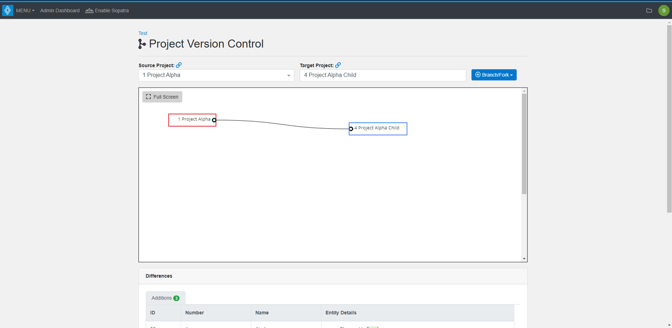This screenshot has width=672, height=328.
Task: Open the Admin Dashboard link
Action: pos(60,11)
